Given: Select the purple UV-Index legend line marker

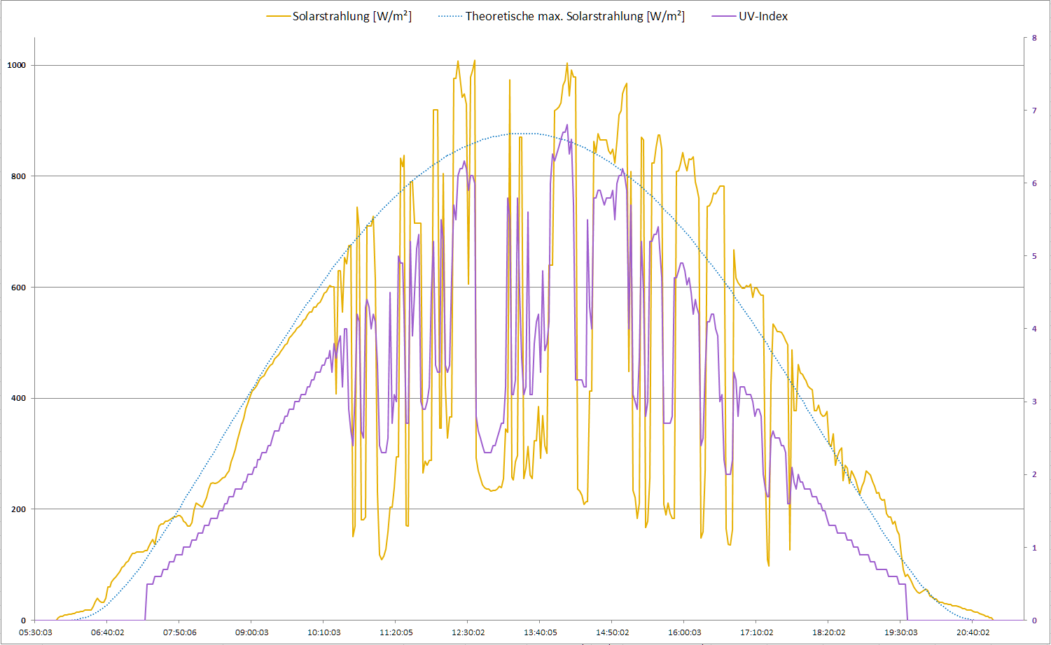Looking at the screenshot, I should [724, 16].
